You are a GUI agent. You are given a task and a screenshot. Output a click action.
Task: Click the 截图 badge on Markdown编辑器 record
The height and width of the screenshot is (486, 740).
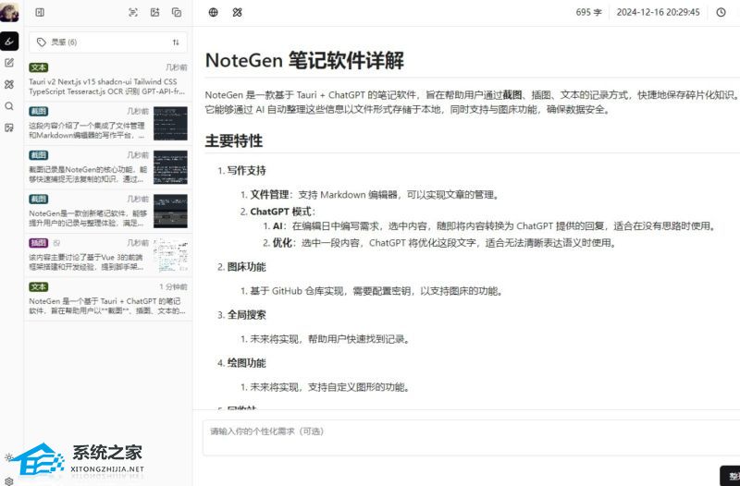tap(38, 111)
